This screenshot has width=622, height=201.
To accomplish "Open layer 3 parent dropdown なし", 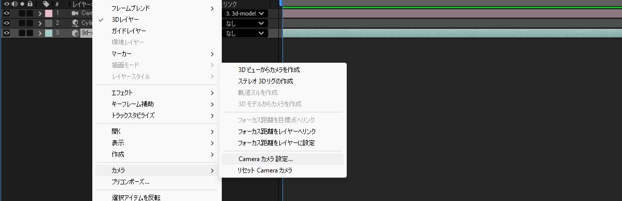I will click(245, 33).
